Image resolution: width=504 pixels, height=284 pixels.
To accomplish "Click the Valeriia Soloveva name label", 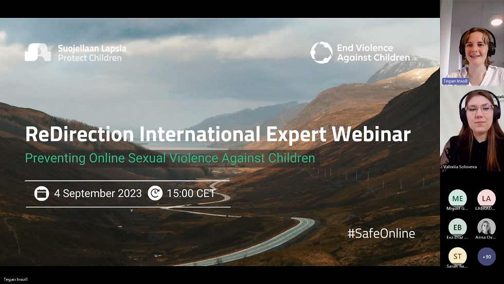I will pos(460,167).
